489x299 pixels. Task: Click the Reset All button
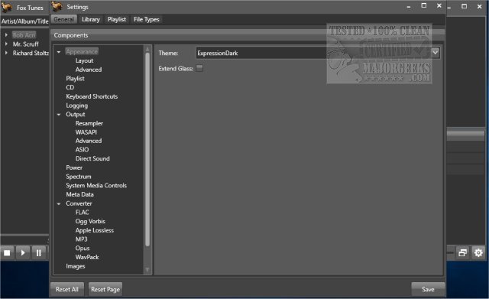67,289
